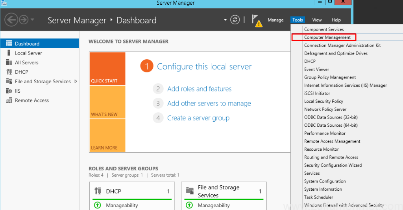Screen dimensions: 403x210
Task: Choose ODBC Data Sources (32-bit)
Action: point(331,117)
